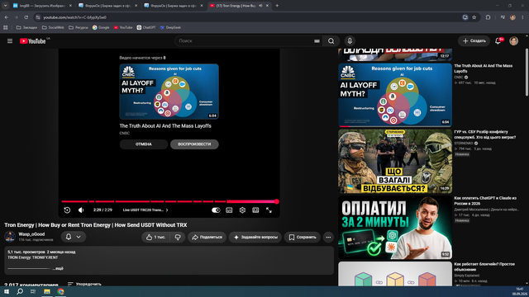Open the notifications bell in the header

coord(498,40)
